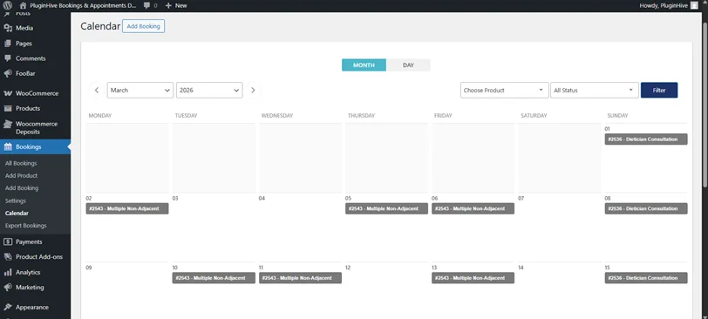Open booking #2536 on Sunday 08

[x=646, y=209]
